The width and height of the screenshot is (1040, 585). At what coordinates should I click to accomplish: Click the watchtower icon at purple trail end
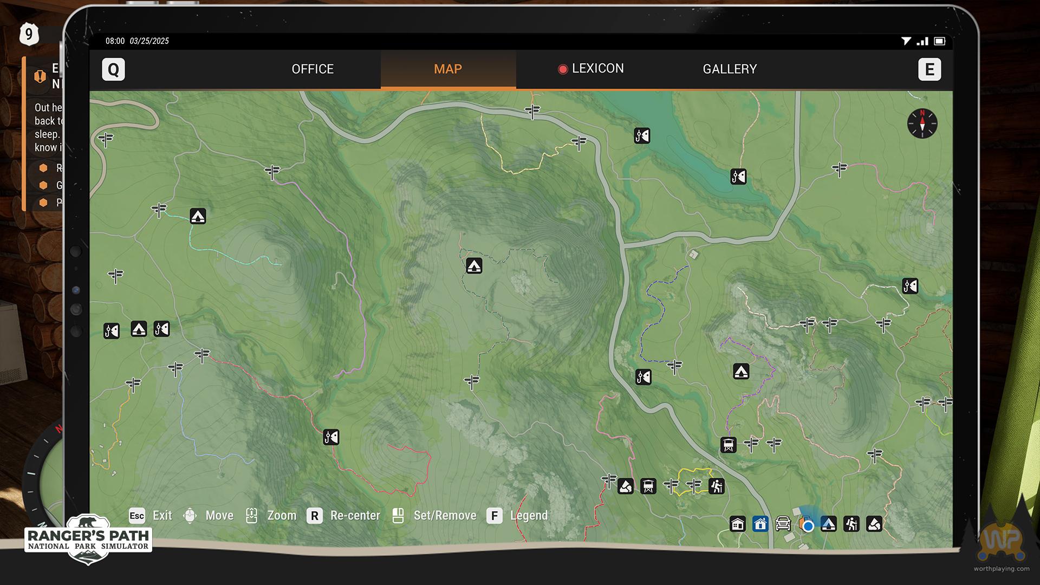tap(729, 445)
